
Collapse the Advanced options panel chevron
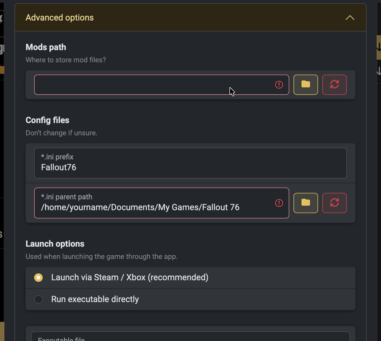350,18
